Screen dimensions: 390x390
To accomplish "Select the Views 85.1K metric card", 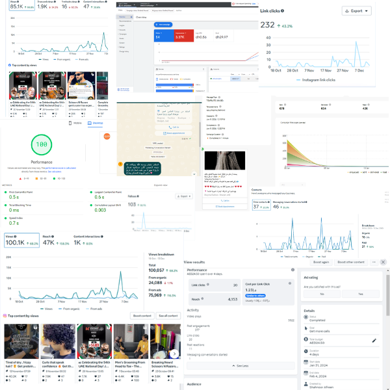I will [x=22, y=5].
